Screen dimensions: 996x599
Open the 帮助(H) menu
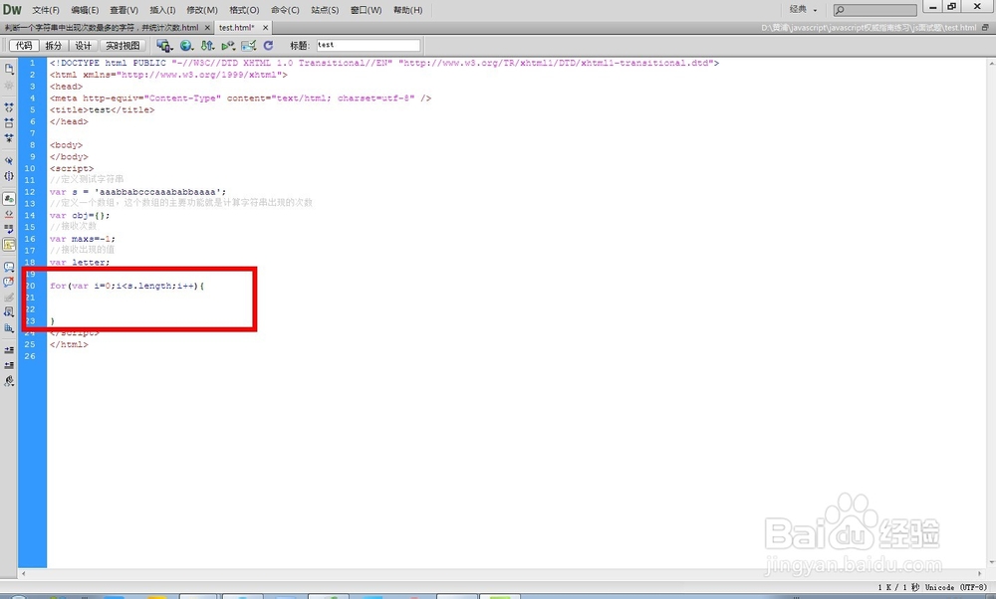[x=407, y=10]
